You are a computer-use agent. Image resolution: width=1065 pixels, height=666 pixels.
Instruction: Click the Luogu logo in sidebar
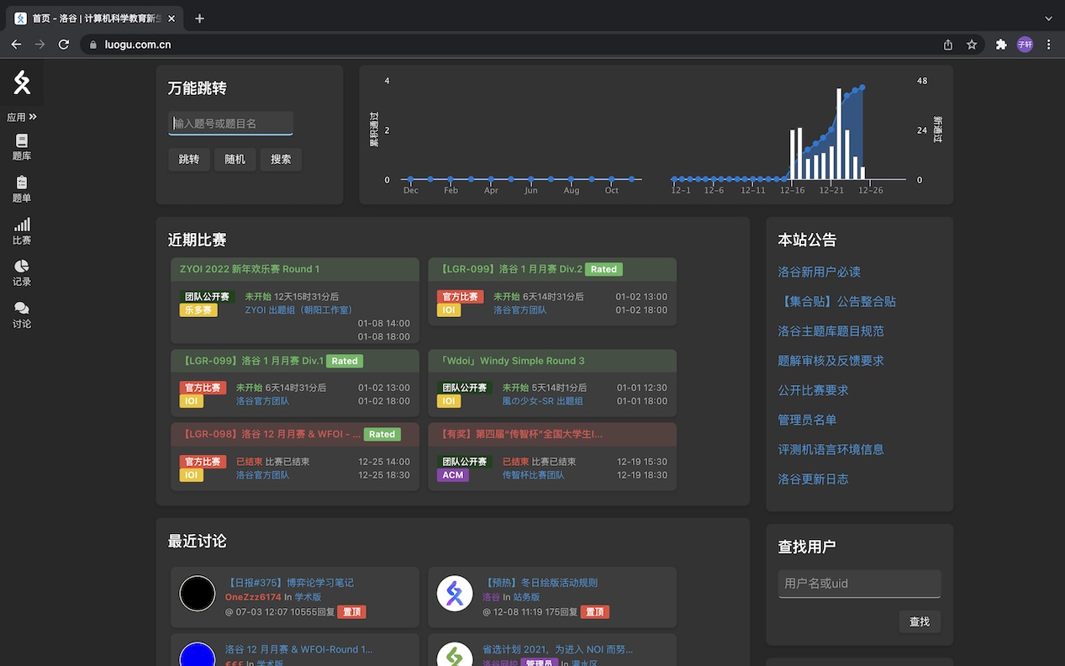coord(22,82)
